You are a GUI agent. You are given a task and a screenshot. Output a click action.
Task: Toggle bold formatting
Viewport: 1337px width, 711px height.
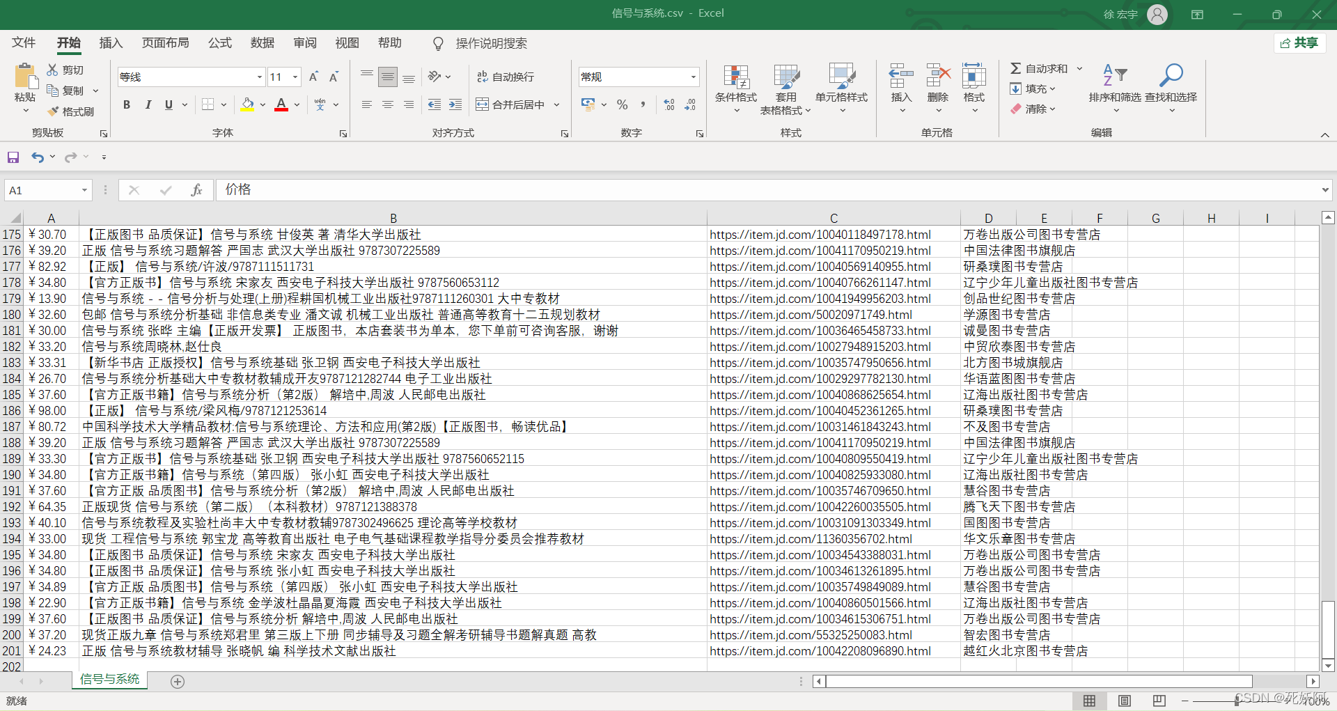click(127, 104)
